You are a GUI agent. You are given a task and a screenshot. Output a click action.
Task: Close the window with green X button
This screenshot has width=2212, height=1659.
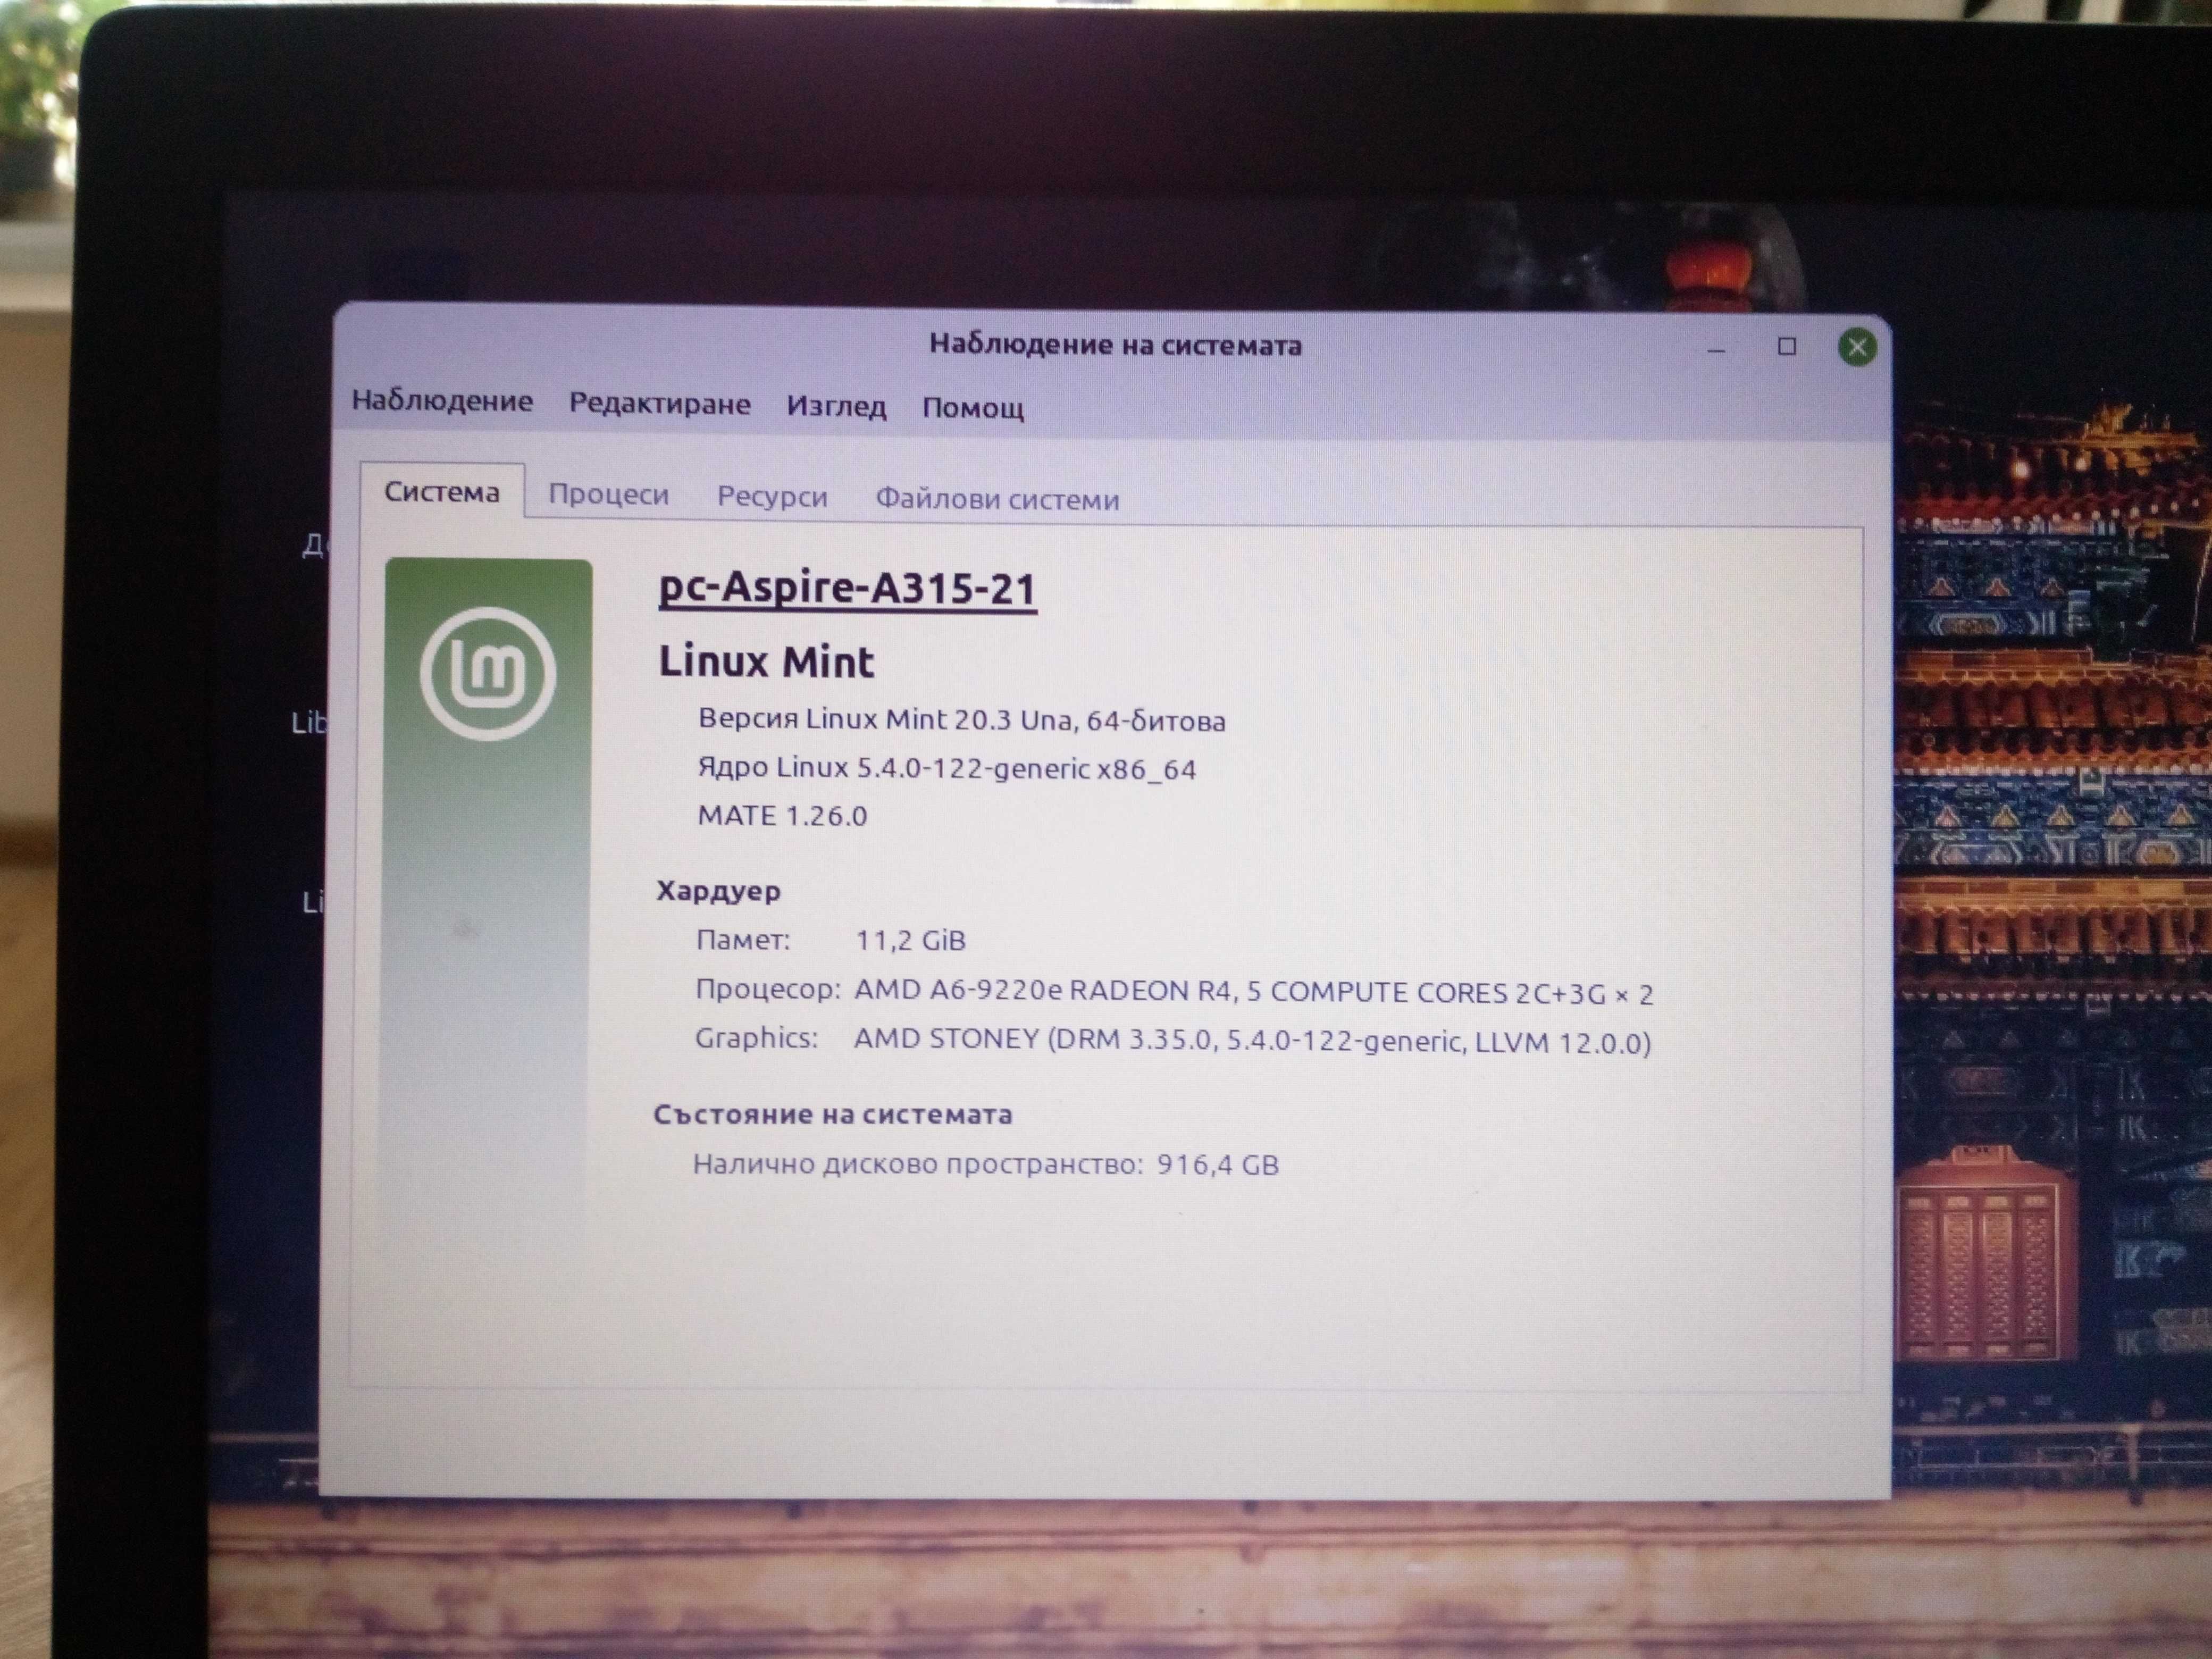pyautogui.click(x=1857, y=347)
